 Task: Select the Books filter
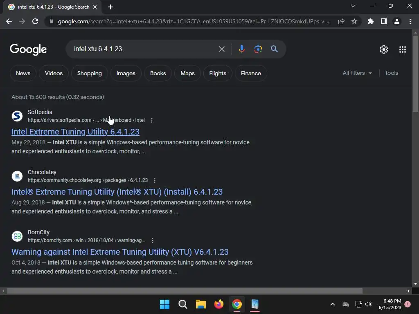click(x=158, y=73)
